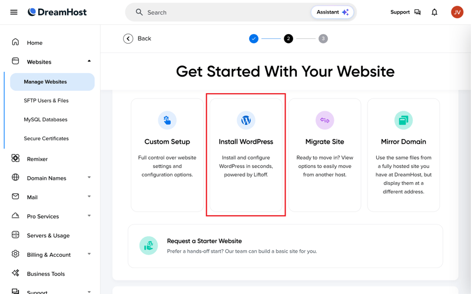Image resolution: width=471 pixels, height=294 pixels.
Task: Click 'Get Started With Your Website' heading
Action: point(285,71)
